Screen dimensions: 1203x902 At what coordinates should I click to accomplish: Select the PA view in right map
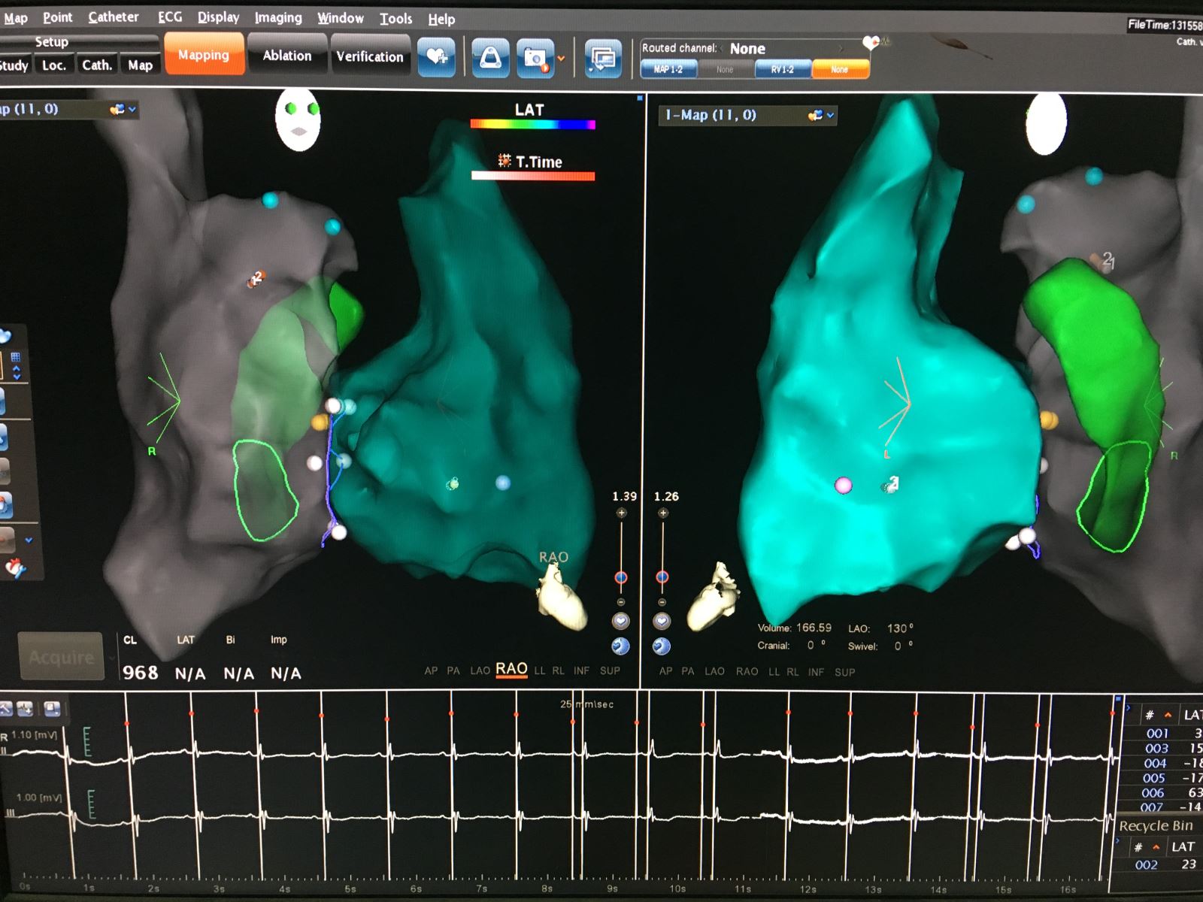tap(687, 671)
